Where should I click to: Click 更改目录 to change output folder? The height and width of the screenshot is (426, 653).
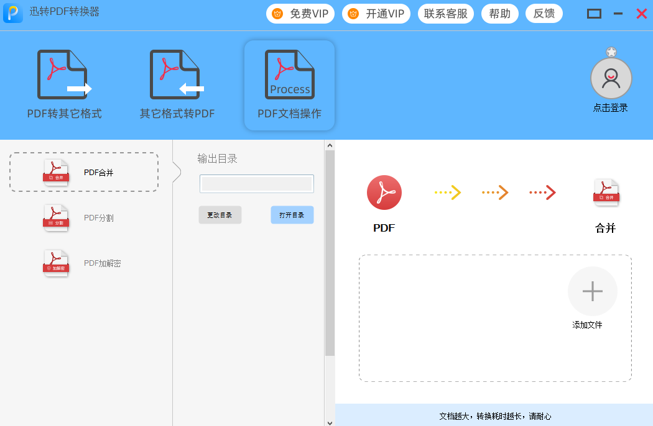pyautogui.click(x=220, y=215)
